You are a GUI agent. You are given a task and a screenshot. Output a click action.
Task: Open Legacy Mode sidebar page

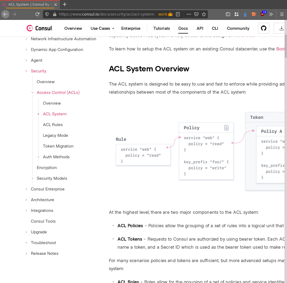[x=55, y=135]
